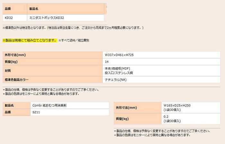
Task: Select the weight value 14
Action: click(107, 62)
